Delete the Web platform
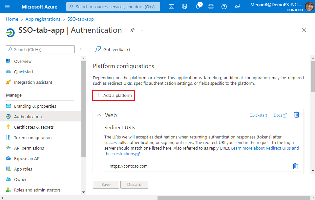315x200 pixels. [x=296, y=115]
